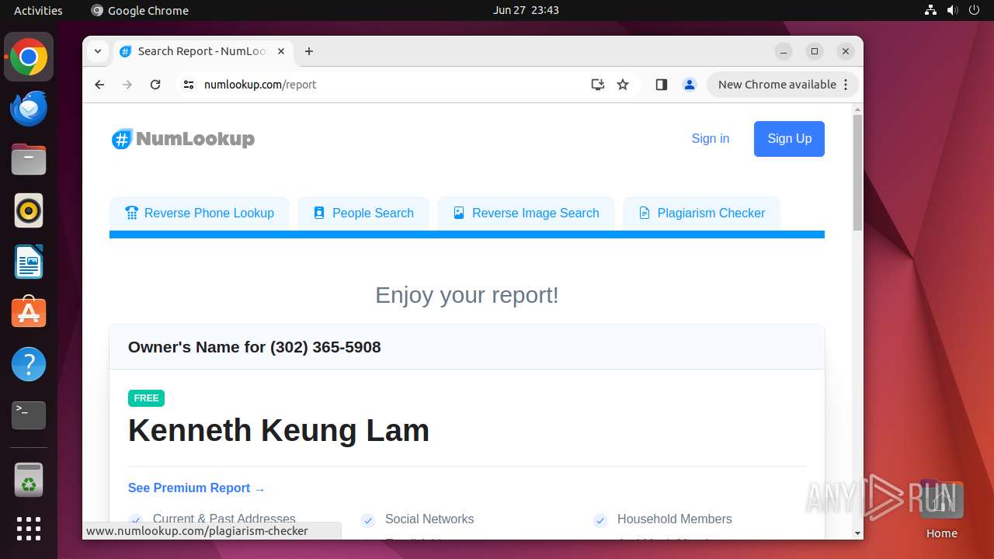
Task: Open the Chrome three-dot menu
Action: (x=846, y=85)
